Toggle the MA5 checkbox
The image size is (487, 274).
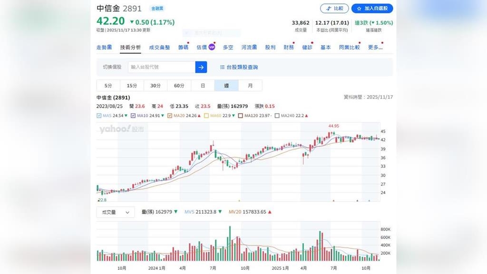99,116
